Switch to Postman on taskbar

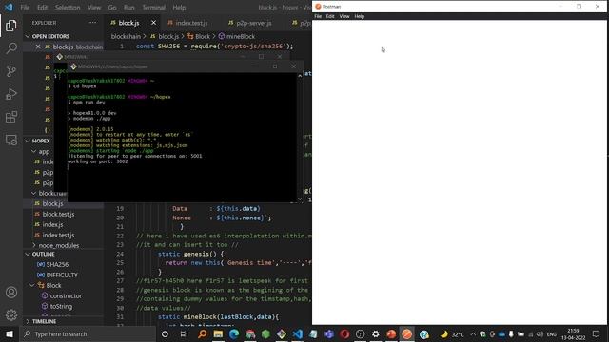(406, 333)
